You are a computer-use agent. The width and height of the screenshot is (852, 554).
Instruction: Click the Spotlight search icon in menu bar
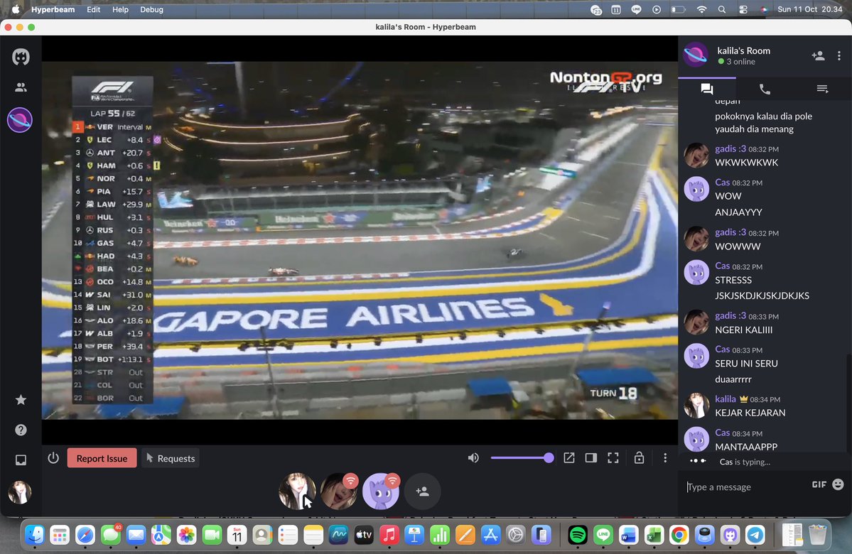pos(721,9)
